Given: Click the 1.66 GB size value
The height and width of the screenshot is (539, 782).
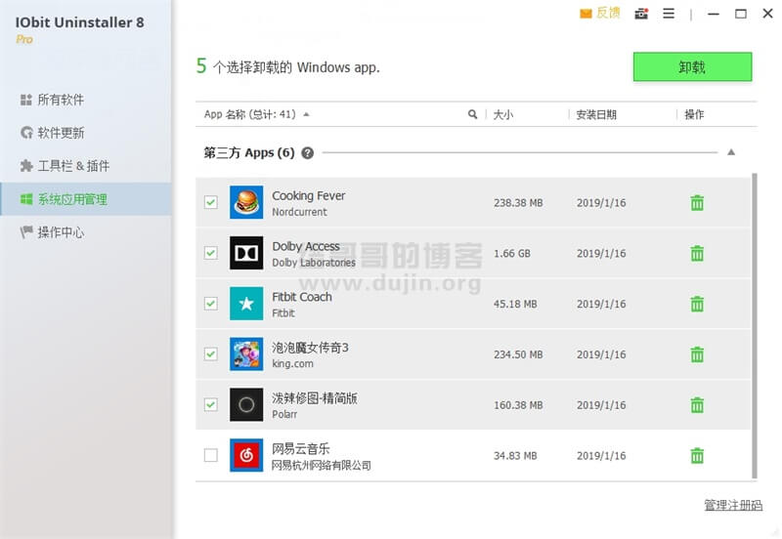Looking at the screenshot, I should 511,254.
